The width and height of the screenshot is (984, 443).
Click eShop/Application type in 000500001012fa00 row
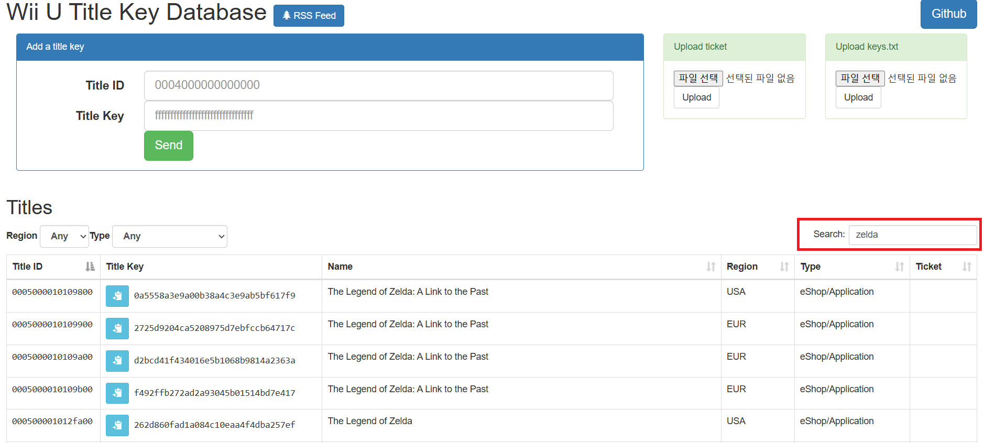coord(837,421)
